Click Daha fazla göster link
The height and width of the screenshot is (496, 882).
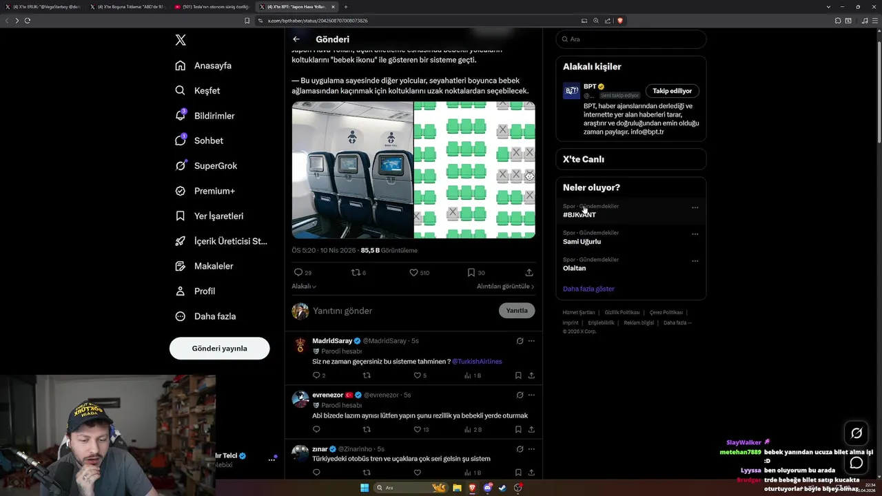coord(588,289)
